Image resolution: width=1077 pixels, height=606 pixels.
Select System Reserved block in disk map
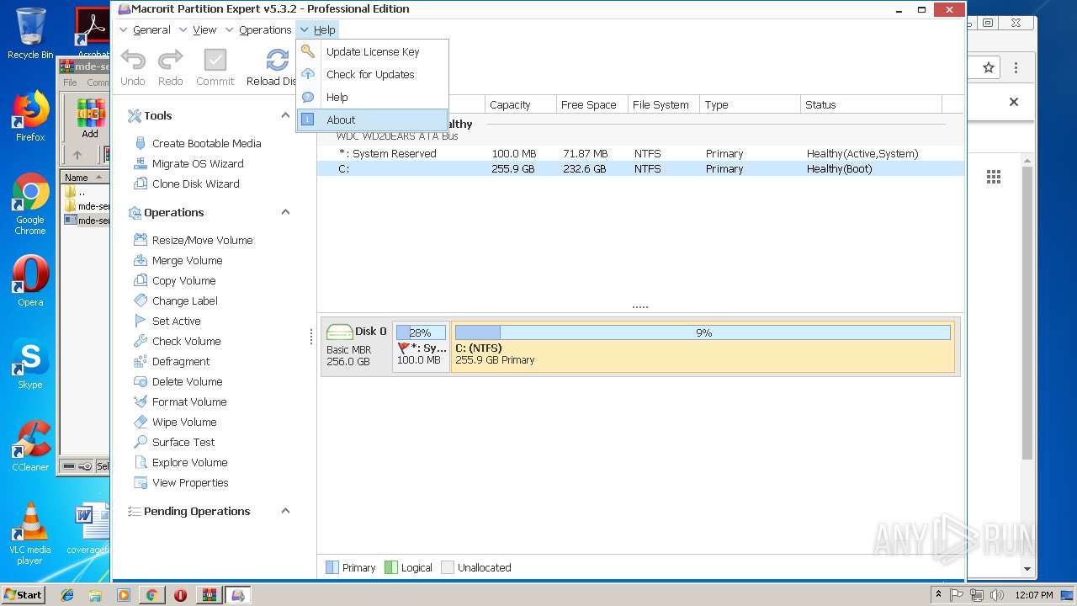click(x=421, y=345)
